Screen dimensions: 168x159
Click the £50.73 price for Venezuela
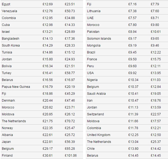pos(70,11)
